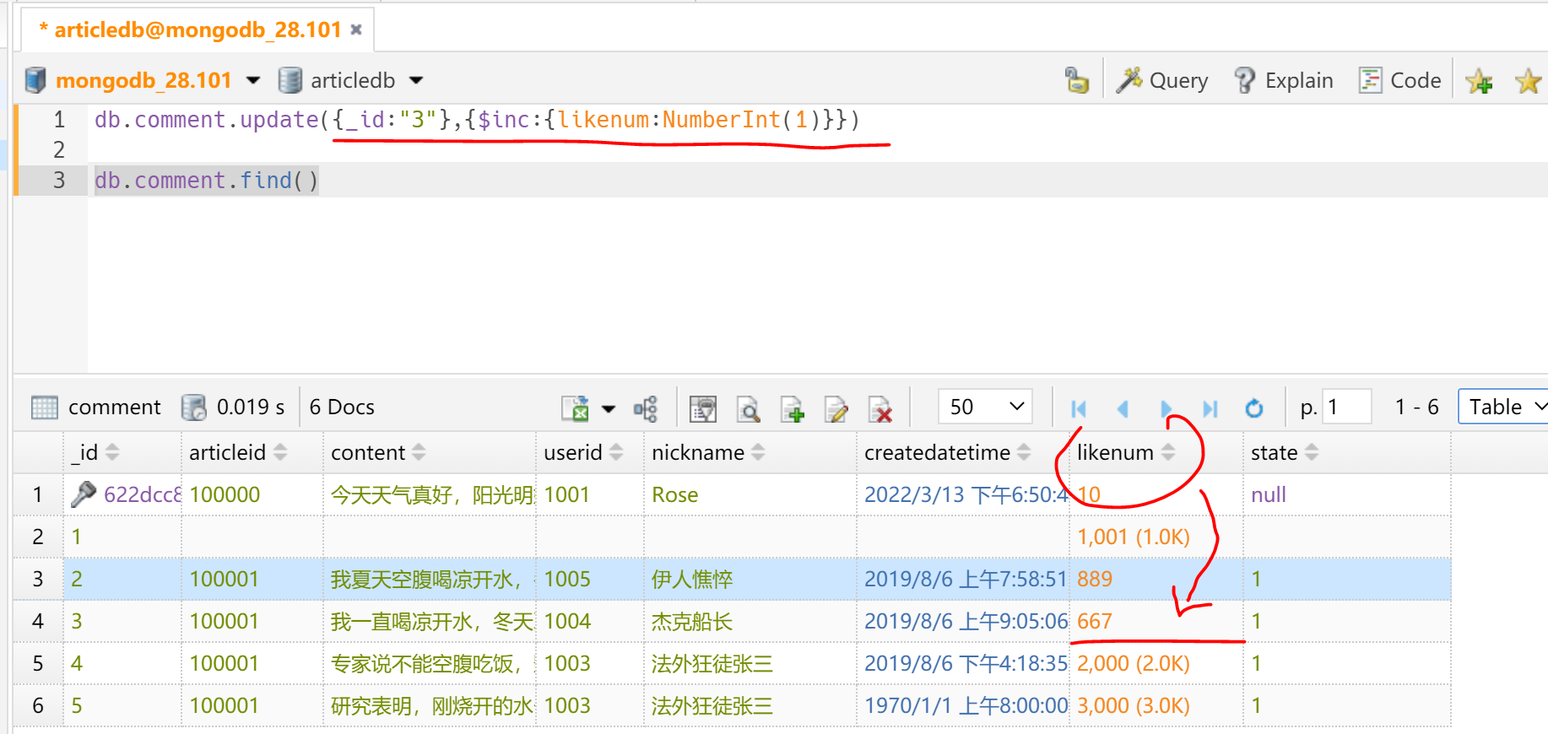This screenshot has width=1548, height=734.
Task: Click the tree structure view icon
Action: click(646, 409)
